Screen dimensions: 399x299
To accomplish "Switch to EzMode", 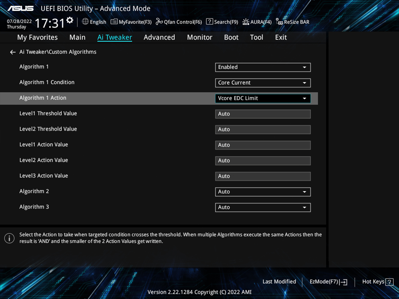I will click(x=328, y=282).
